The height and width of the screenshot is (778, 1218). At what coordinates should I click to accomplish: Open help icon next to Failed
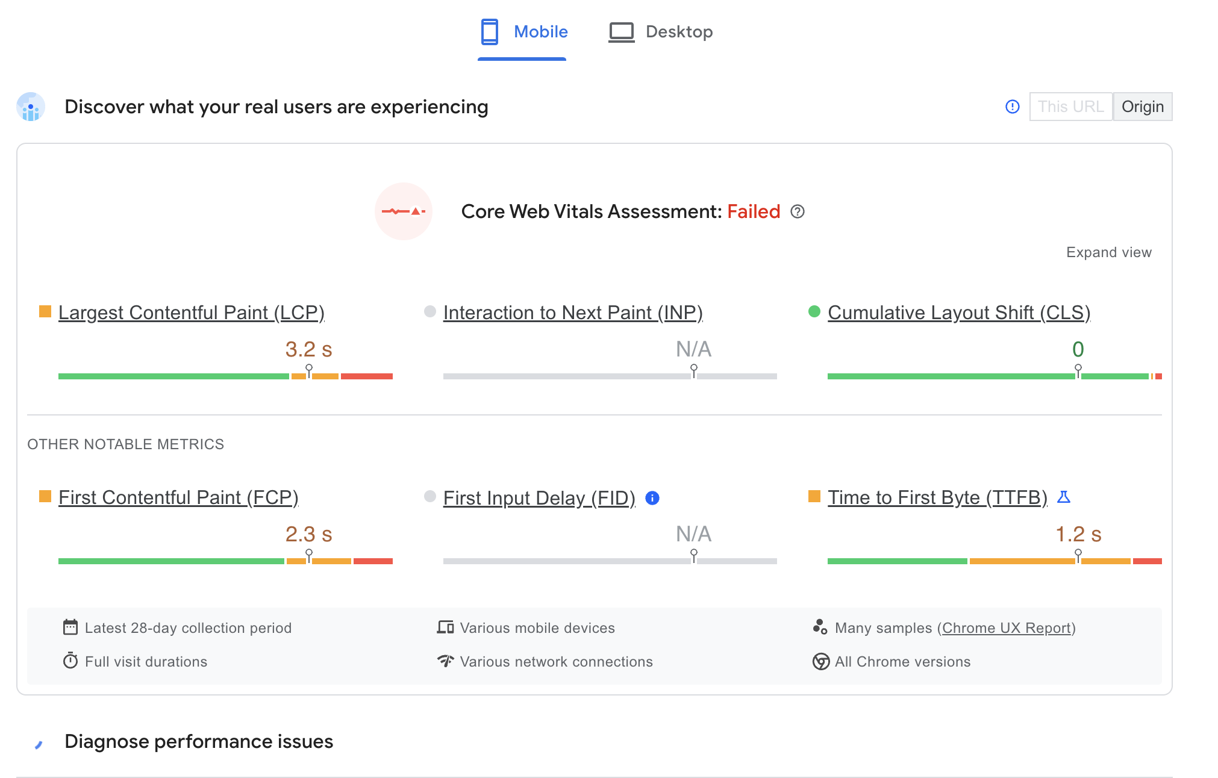tap(798, 211)
